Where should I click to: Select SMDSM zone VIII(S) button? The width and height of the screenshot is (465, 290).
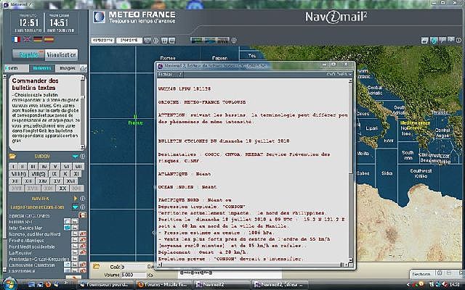[38, 174]
